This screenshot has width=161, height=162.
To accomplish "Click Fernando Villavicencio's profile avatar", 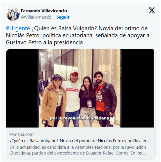I will click(13, 14).
